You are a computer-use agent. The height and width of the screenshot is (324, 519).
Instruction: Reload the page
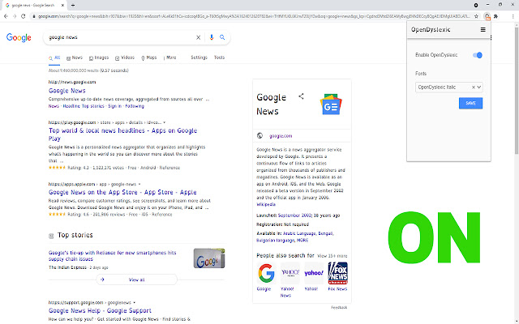coord(25,15)
